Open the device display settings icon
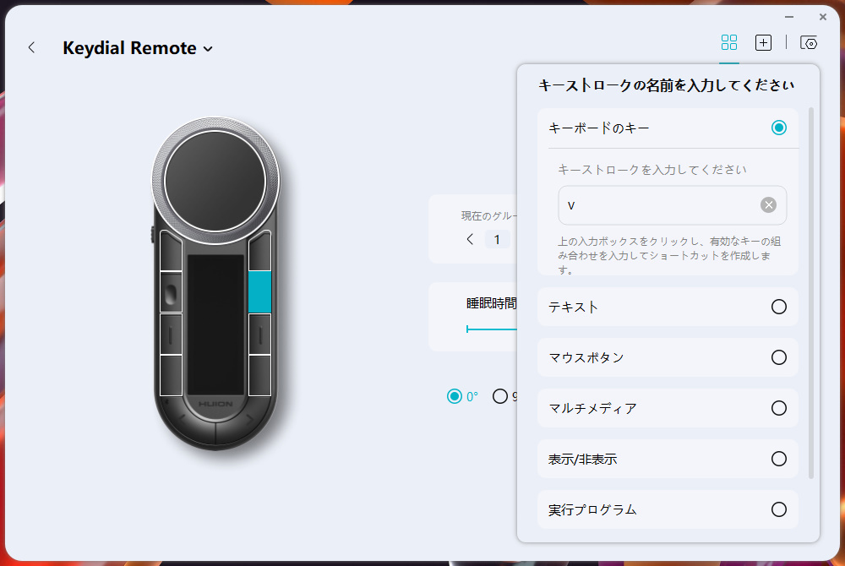This screenshot has width=845, height=566. pyautogui.click(x=809, y=42)
